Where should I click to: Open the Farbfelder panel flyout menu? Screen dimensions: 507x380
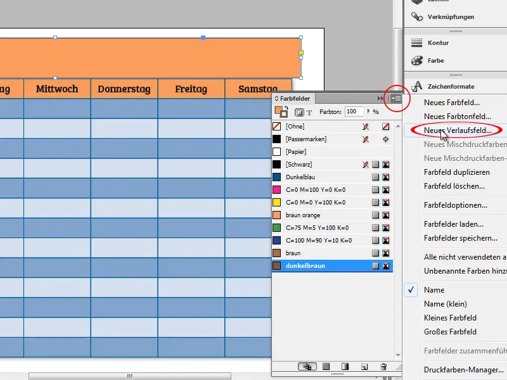click(x=396, y=99)
